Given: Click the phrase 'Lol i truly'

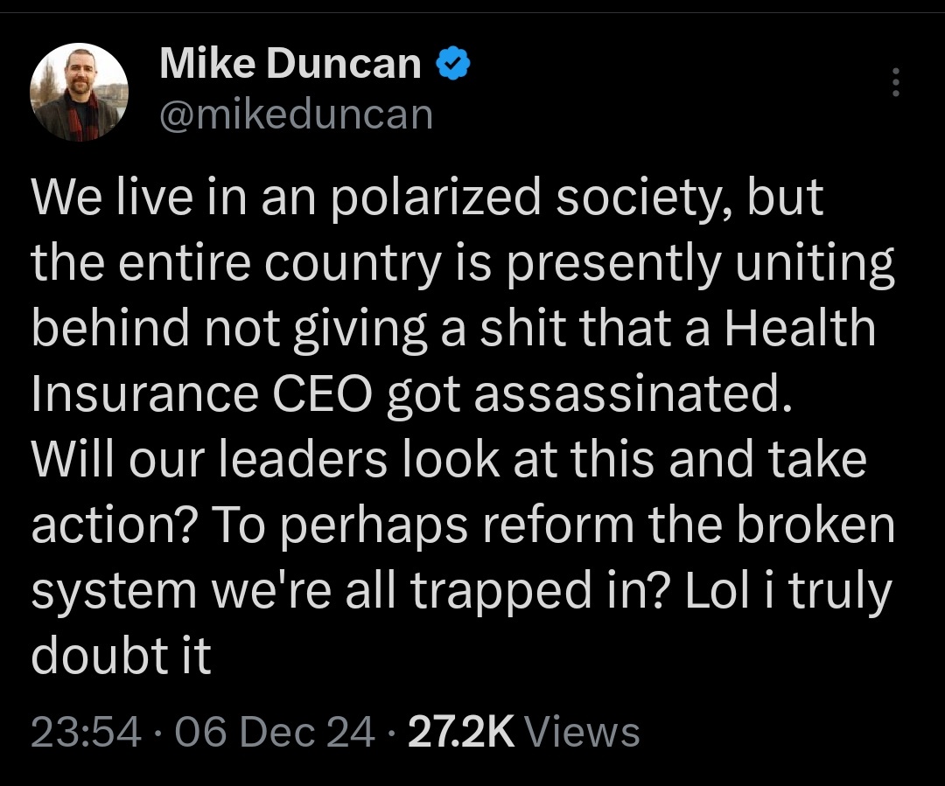Looking at the screenshot, I should tap(788, 590).
